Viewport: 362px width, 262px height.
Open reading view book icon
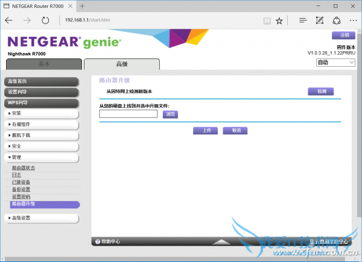pyautogui.click(x=267, y=21)
